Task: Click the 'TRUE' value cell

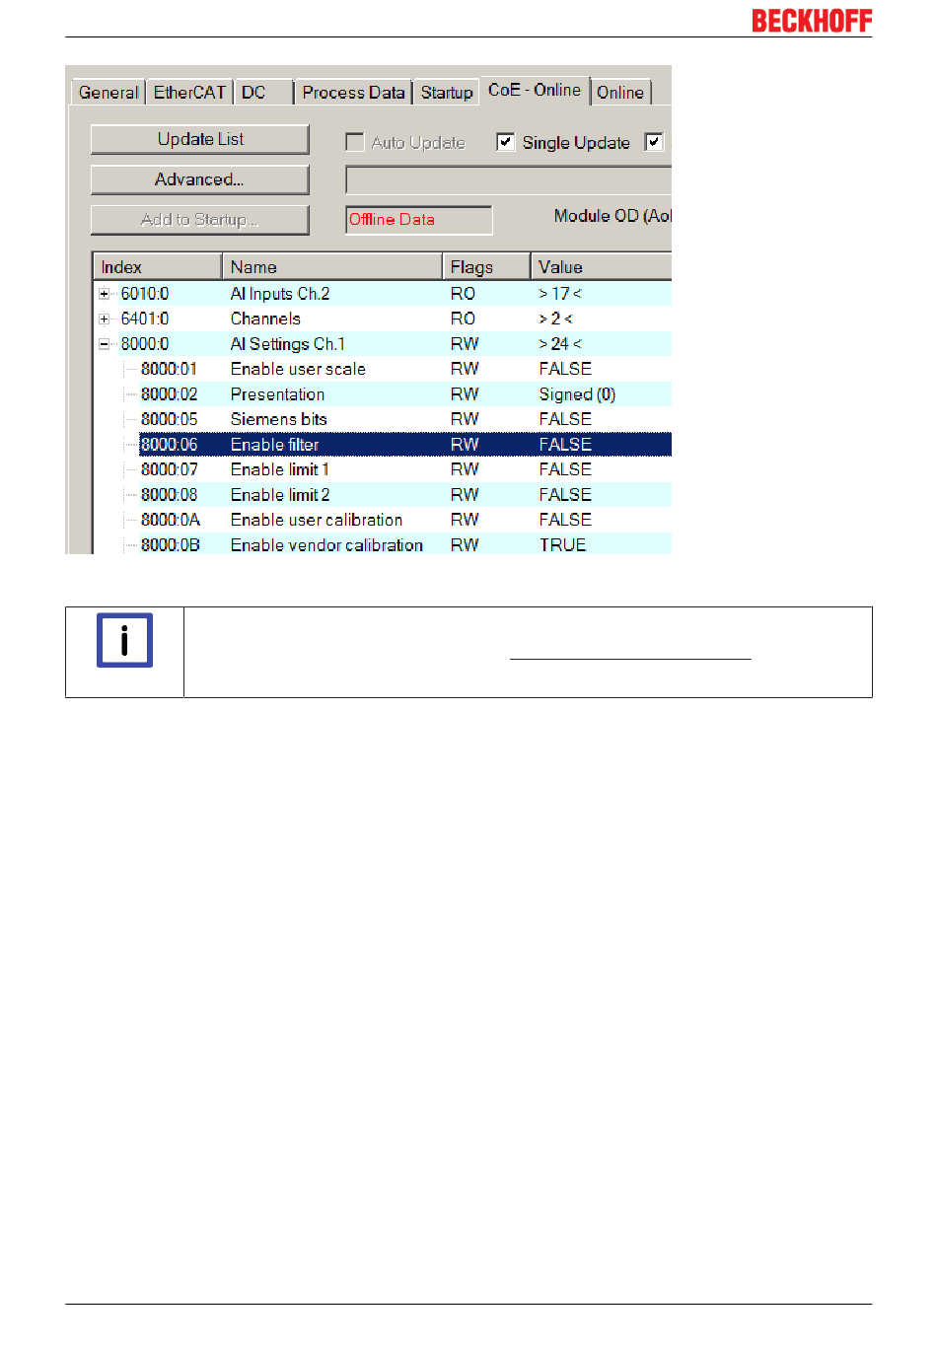Action: coord(562,545)
